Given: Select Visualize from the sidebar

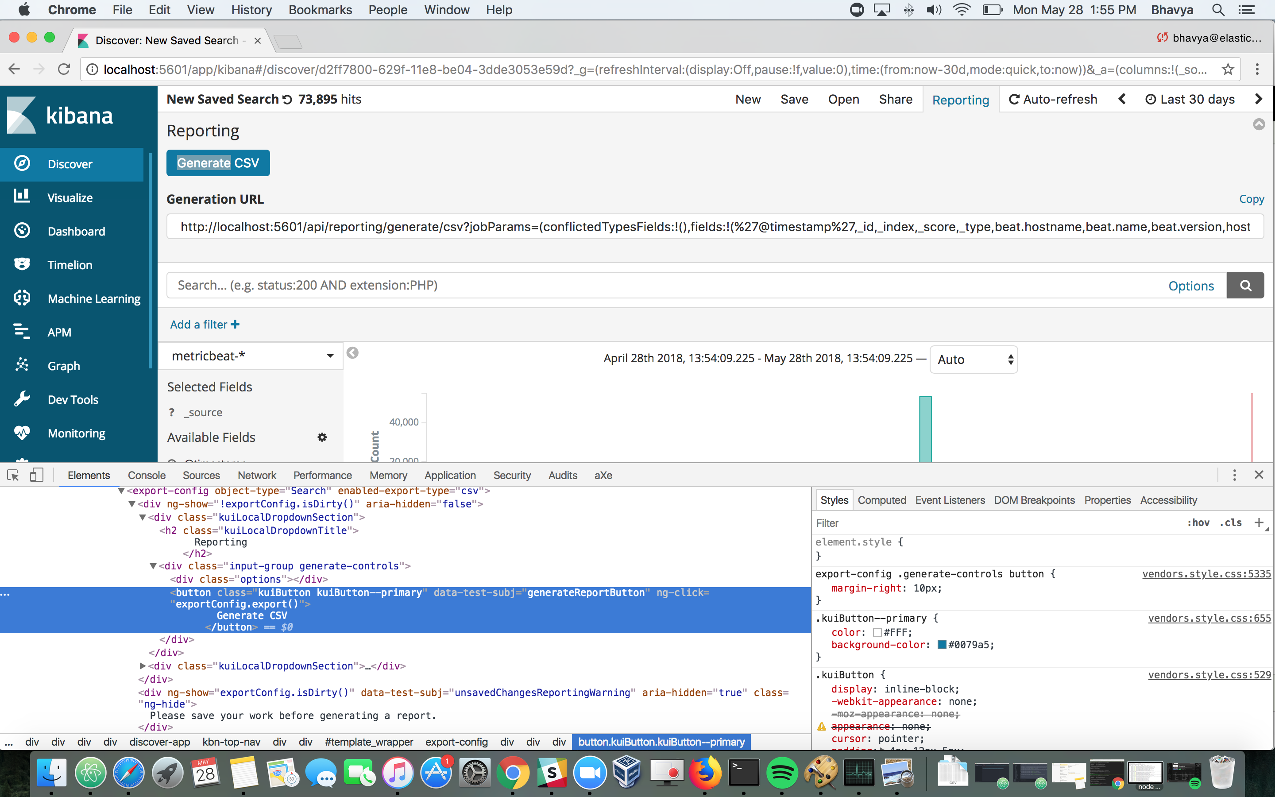Looking at the screenshot, I should pos(70,197).
